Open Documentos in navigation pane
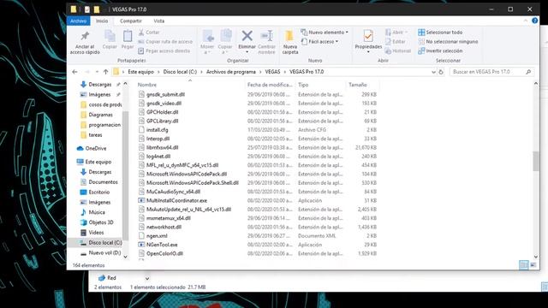548x308 pixels. pos(99,182)
